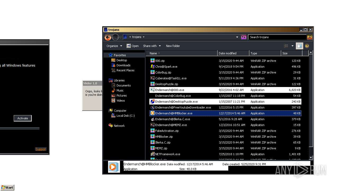Click the 12/17/2014 5:46 AM date cell
The height and width of the screenshot is (191, 339).
coord(232,113)
